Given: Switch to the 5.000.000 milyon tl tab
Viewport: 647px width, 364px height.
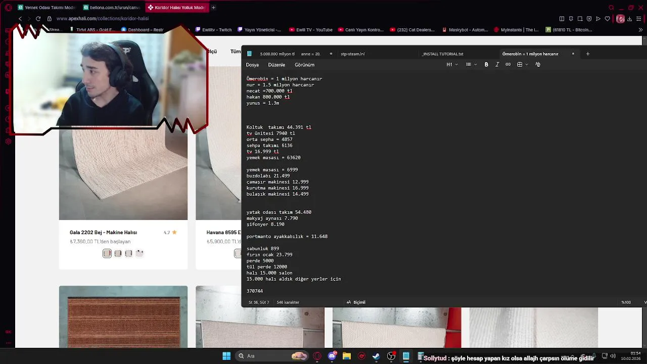Looking at the screenshot, I should coord(277,54).
